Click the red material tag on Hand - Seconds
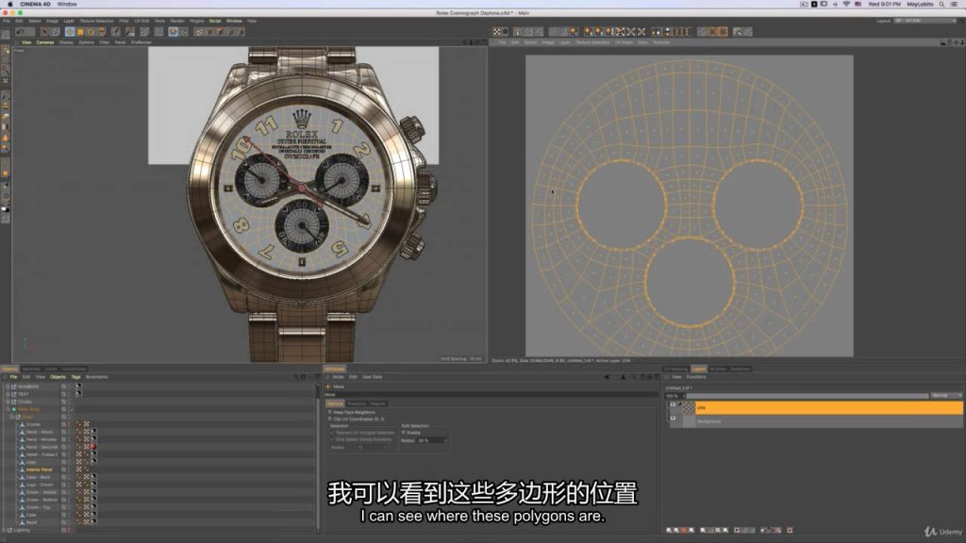This screenshot has height=543, width=966. (93, 446)
